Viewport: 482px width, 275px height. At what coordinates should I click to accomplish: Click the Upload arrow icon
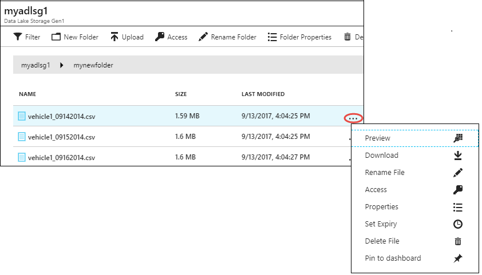(x=114, y=37)
